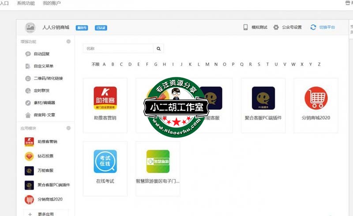Open 钻石投票 in the sidebar

45,156
